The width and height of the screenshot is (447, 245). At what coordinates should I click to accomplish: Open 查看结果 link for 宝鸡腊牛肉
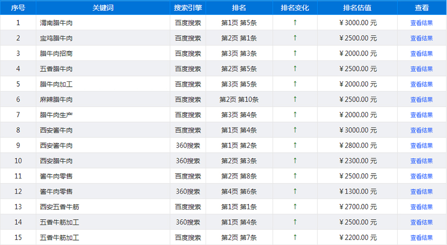[421, 38]
